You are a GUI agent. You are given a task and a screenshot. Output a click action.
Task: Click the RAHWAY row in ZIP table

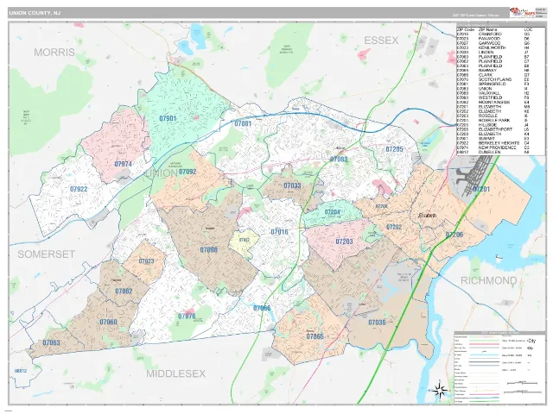[x=494, y=71]
